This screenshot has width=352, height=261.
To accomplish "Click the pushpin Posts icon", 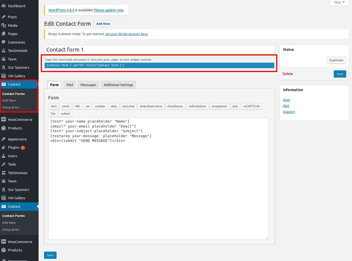I will click(4, 17).
